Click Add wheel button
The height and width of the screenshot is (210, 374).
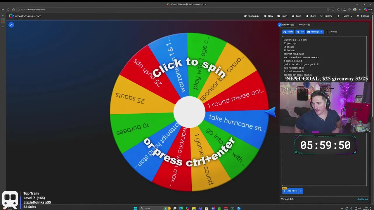[290, 191]
